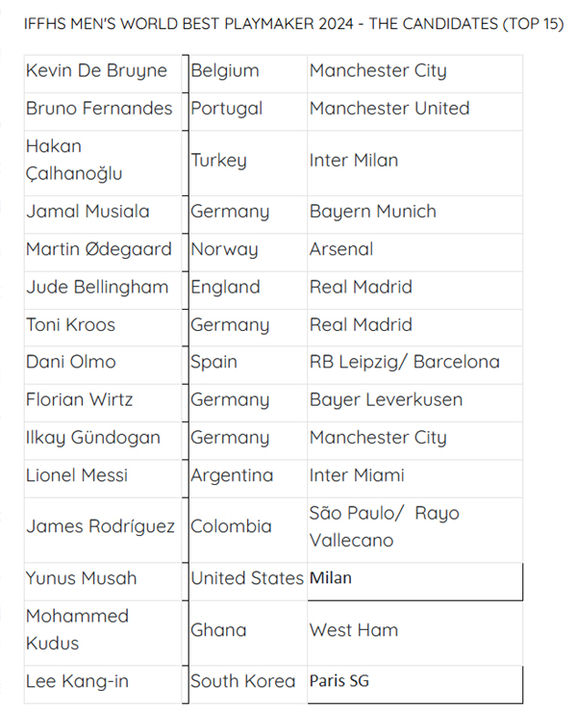Click the Milan club cell

414,582
